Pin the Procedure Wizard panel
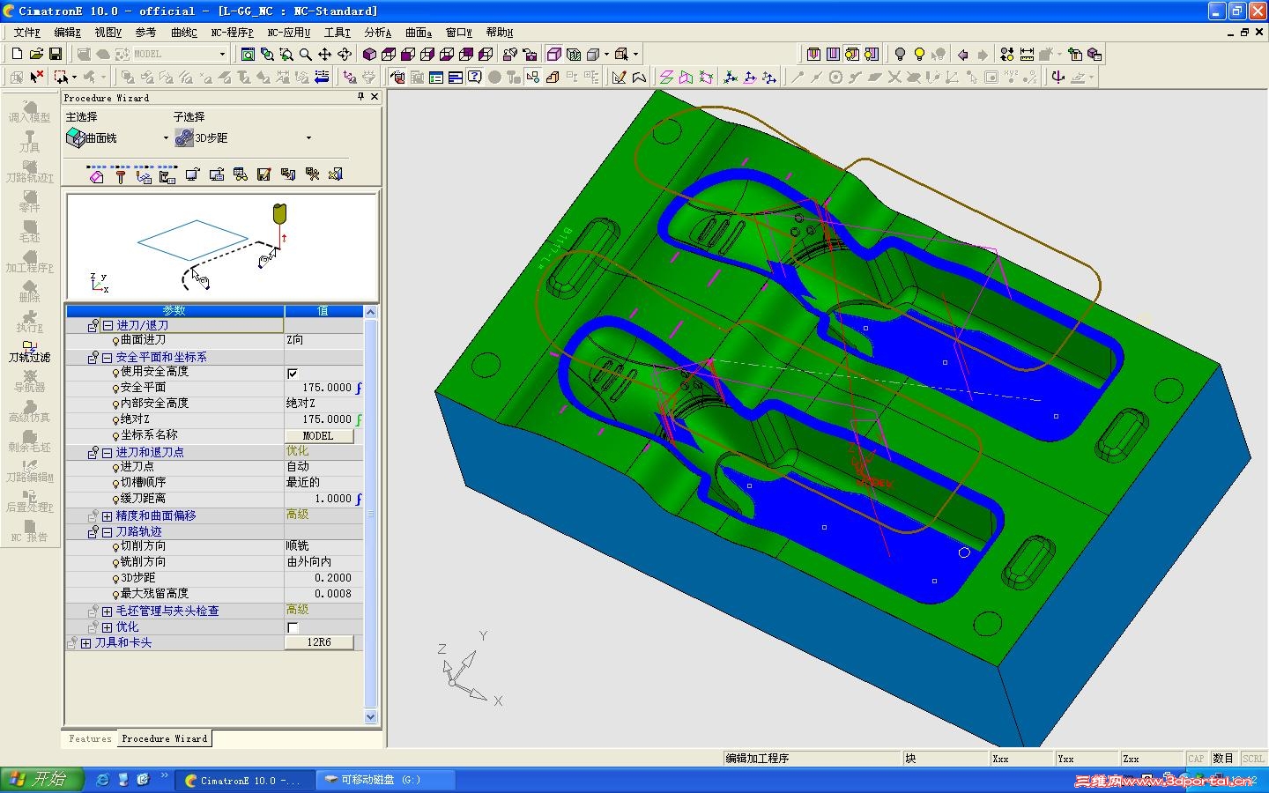The height and width of the screenshot is (793, 1269). (360, 97)
